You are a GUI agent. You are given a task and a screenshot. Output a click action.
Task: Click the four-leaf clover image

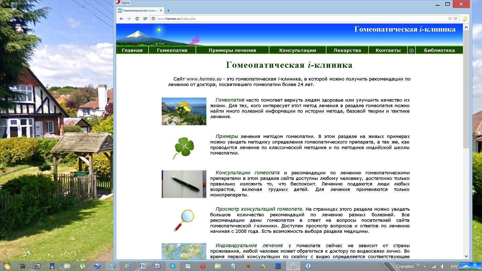(184, 148)
